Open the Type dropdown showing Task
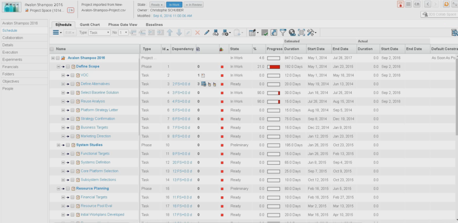The width and height of the screenshot is (458, 223). coord(99,33)
